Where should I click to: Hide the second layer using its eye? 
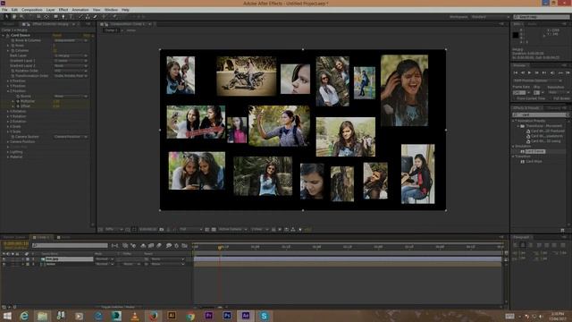(x=4, y=264)
